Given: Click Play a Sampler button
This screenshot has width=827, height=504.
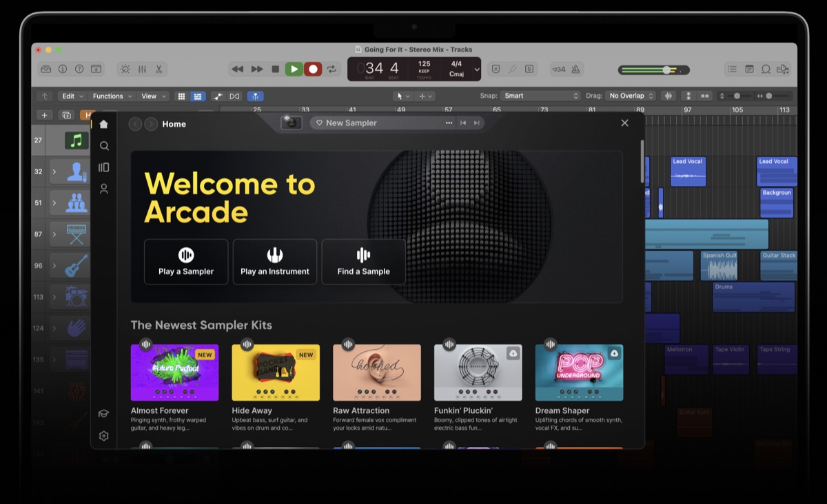Looking at the screenshot, I should [x=186, y=262].
